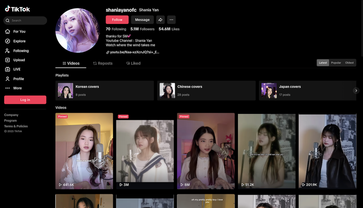Click the Upload plus icon
Image resolution: width=363 pixels, height=208 pixels.
pos(8,60)
